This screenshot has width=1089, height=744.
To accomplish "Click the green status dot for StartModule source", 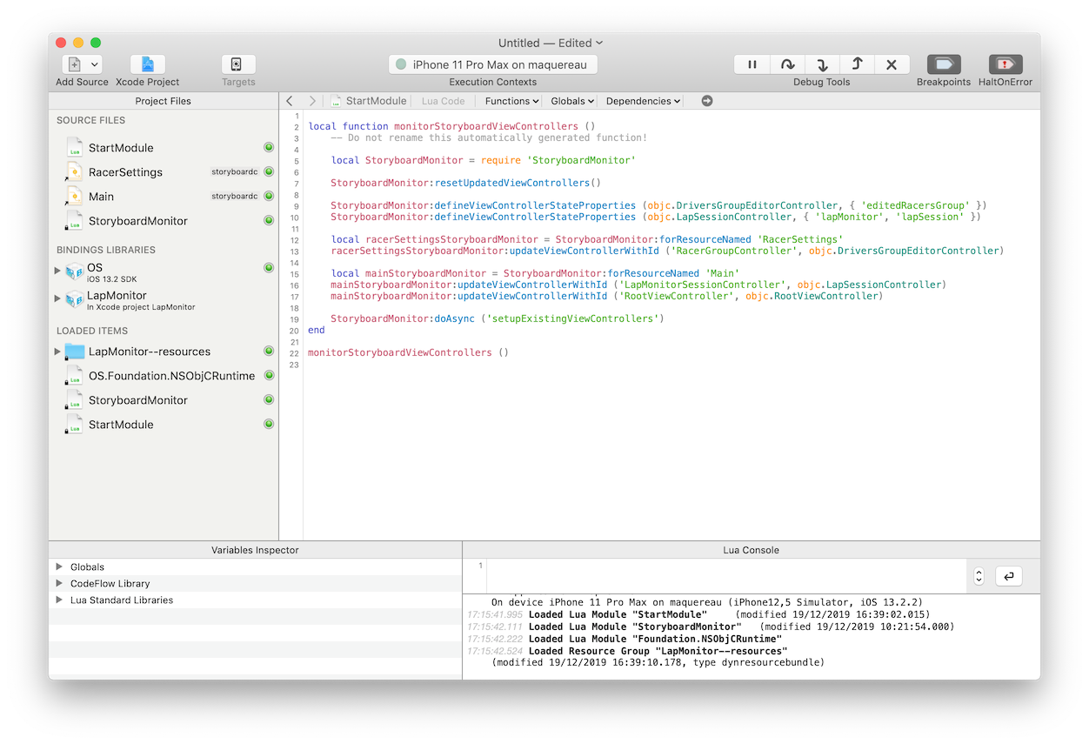I will pos(269,148).
